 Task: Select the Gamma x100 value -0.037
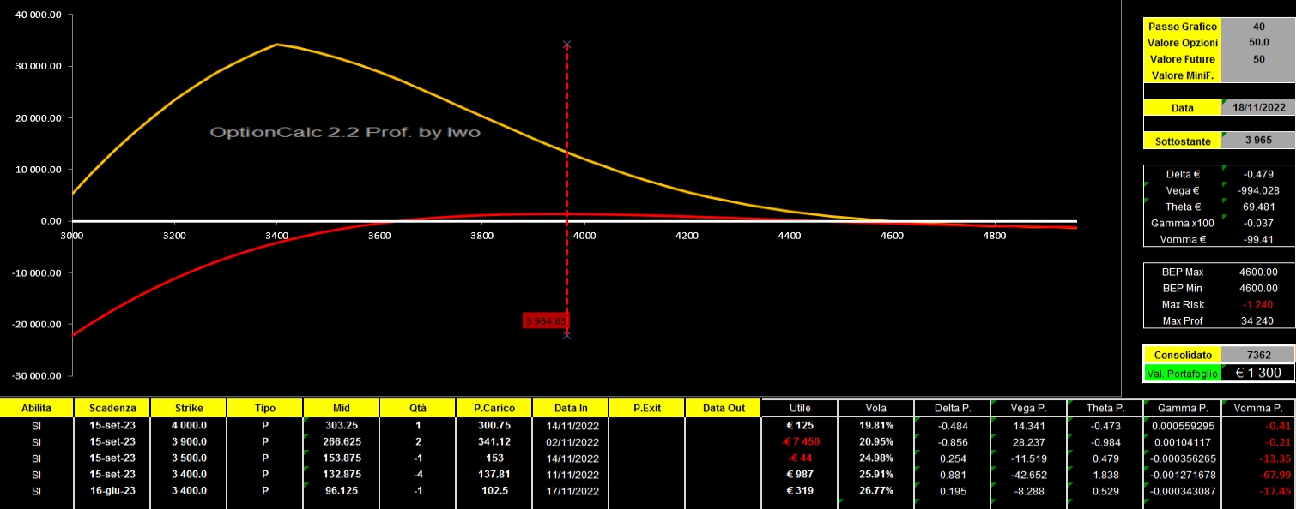pyautogui.click(x=1257, y=224)
